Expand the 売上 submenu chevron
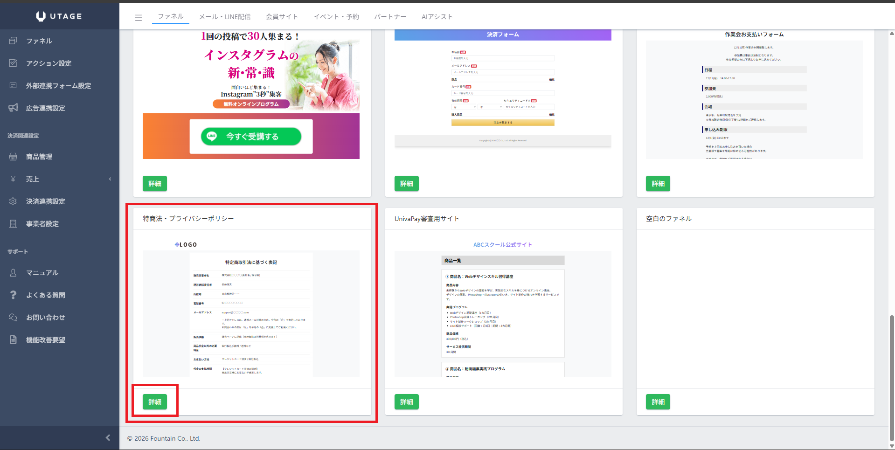This screenshot has height=450, width=895. pos(110,179)
